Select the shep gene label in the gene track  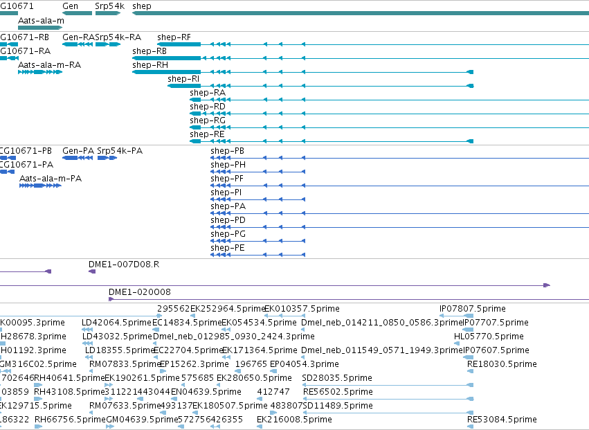point(142,6)
